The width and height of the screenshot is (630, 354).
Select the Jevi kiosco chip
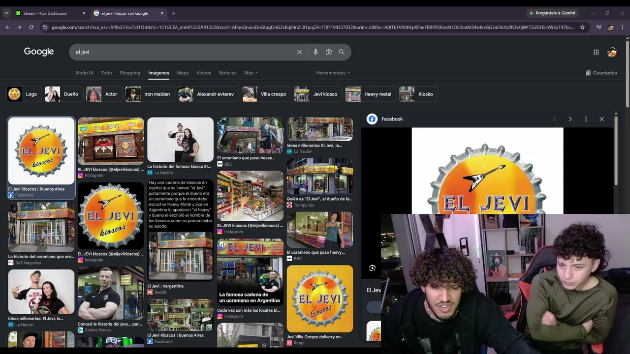point(317,94)
